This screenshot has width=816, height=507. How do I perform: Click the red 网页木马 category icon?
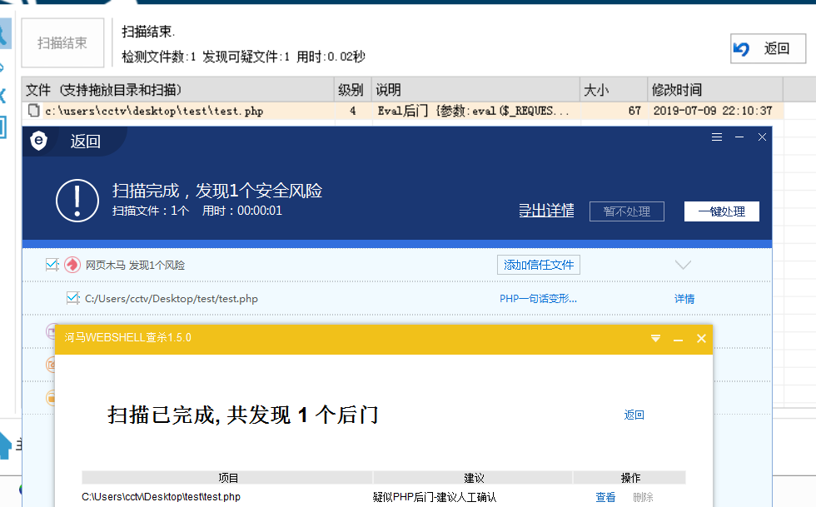pos(72,265)
